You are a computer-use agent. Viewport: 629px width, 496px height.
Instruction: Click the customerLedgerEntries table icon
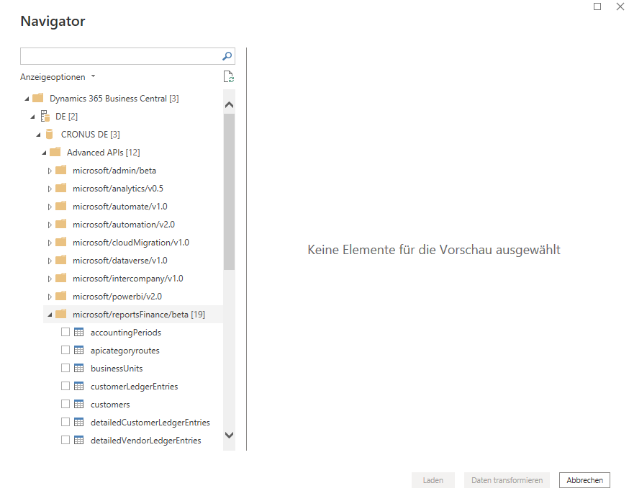coord(79,386)
